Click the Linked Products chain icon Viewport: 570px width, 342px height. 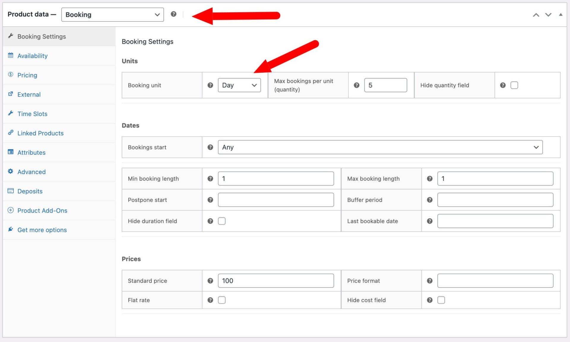tap(11, 133)
